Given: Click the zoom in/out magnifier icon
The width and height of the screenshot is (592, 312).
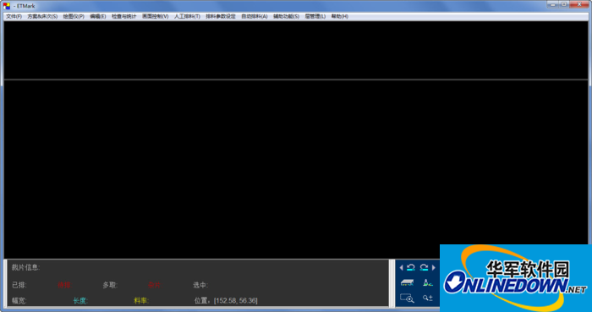Looking at the screenshot, I should (428, 298).
